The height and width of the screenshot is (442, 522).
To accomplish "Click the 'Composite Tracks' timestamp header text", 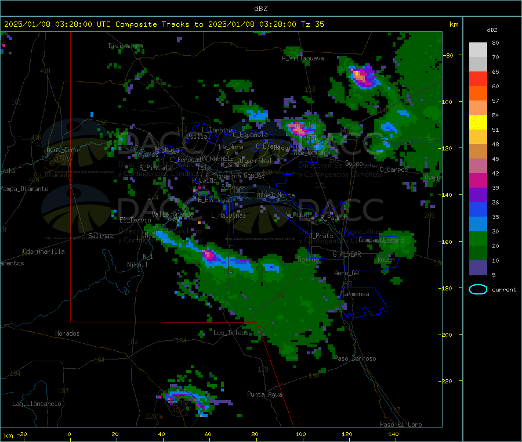I will pyautogui.click(x=163, y=24).
